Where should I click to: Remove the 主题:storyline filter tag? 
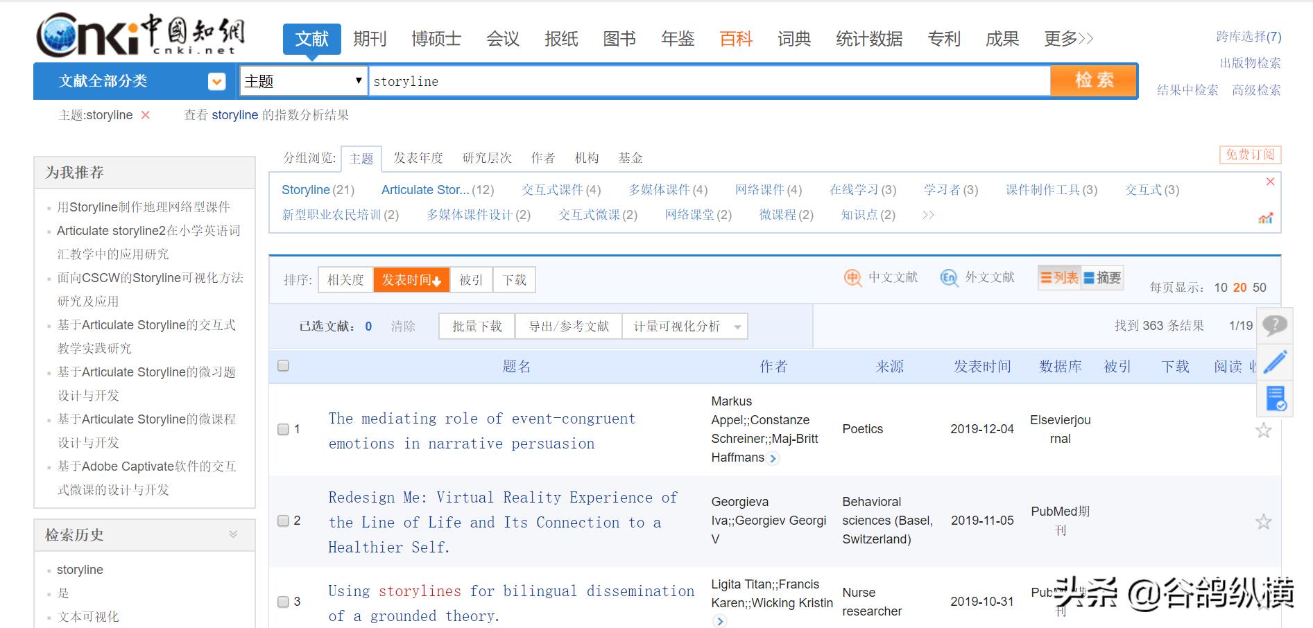pos(146,115)
